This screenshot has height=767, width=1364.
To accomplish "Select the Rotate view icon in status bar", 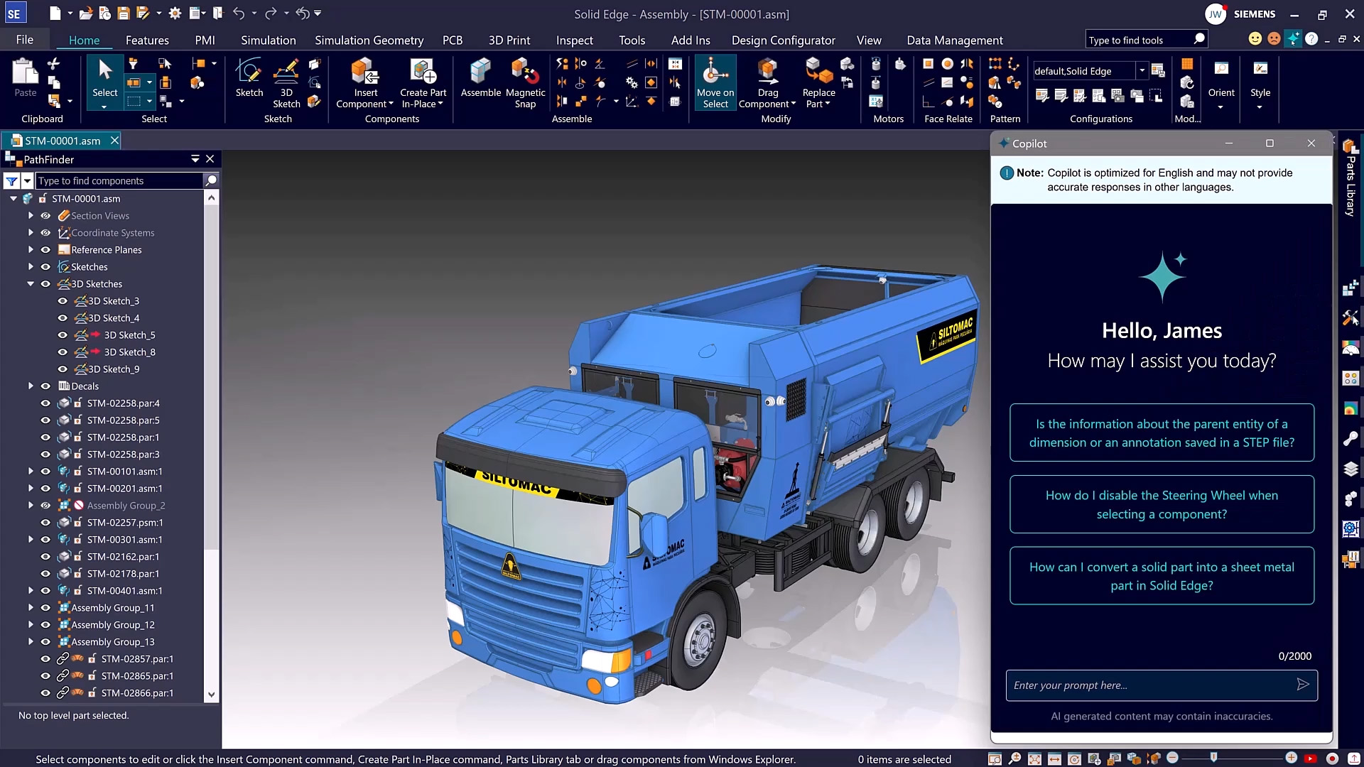I will pyautogui.click(x=1073, y=758).
